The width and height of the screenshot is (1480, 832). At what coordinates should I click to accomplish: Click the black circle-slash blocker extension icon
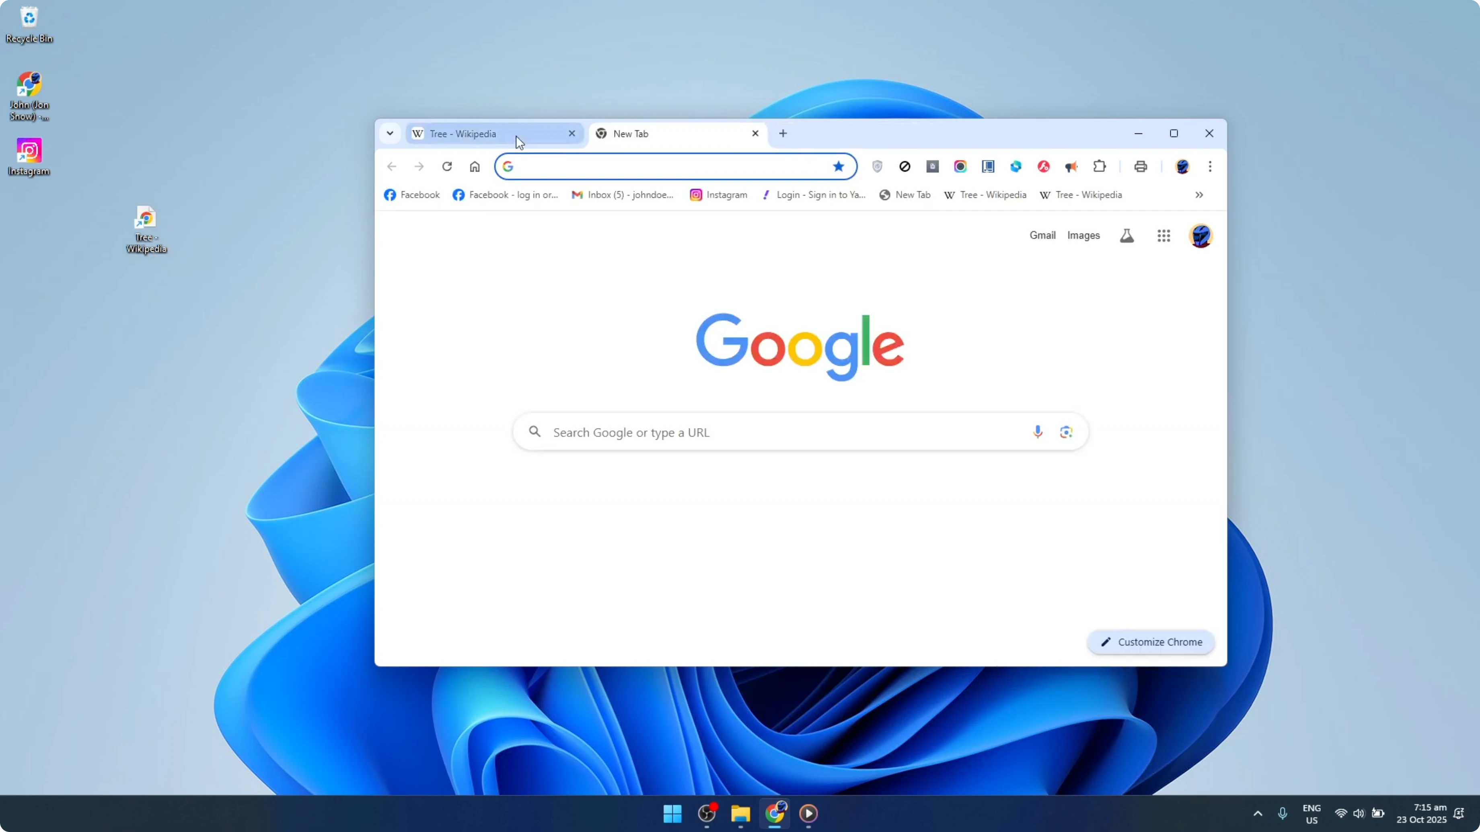tap(905, 166)
